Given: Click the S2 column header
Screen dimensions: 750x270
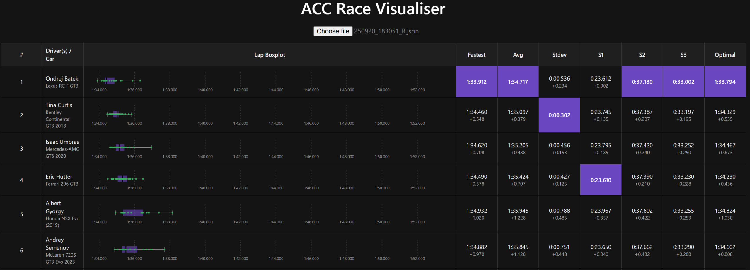Looking at the screenshot, I should pos(642,55).
